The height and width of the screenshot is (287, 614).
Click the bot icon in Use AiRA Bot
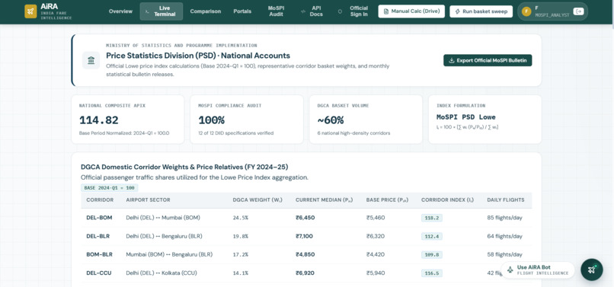(510, 269)
